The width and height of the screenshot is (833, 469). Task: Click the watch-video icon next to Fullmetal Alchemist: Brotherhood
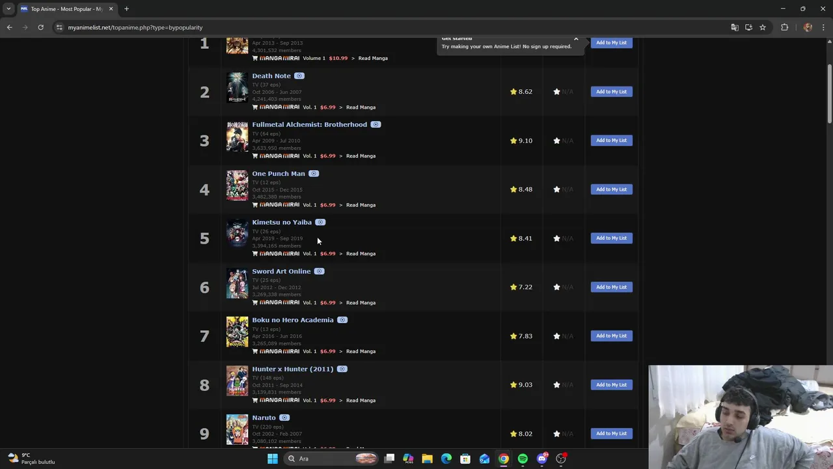tap(376, 124)
